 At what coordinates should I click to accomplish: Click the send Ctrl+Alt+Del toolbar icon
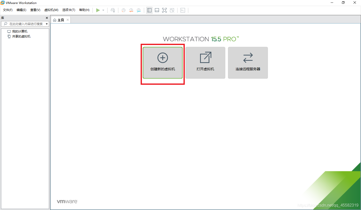(x=113, y=10)
